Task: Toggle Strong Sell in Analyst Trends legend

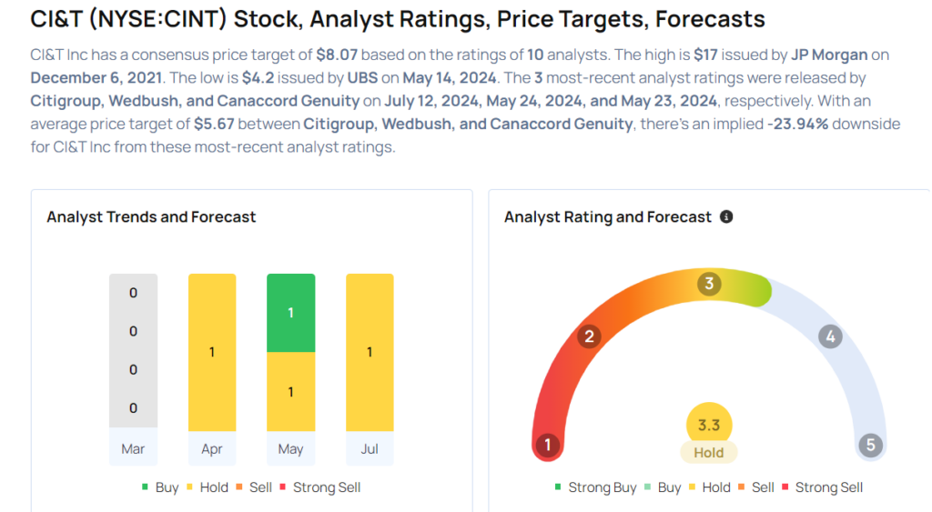Action: tap(319, 487)
